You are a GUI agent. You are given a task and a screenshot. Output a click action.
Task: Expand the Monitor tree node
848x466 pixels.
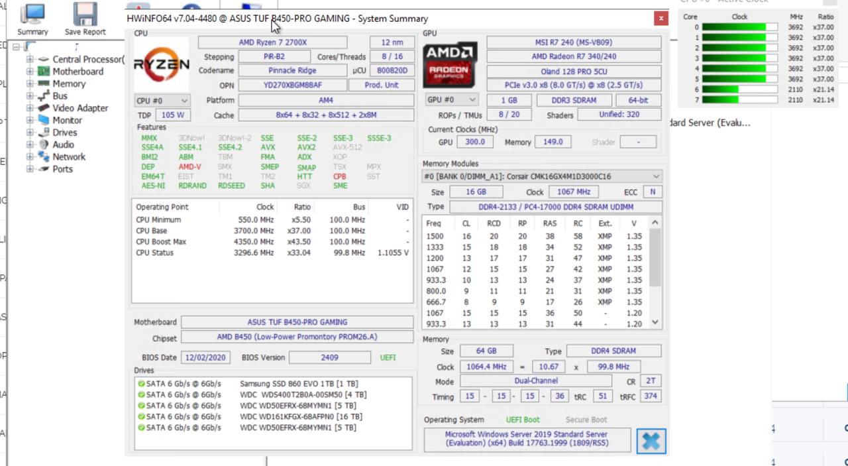(30, 120)
